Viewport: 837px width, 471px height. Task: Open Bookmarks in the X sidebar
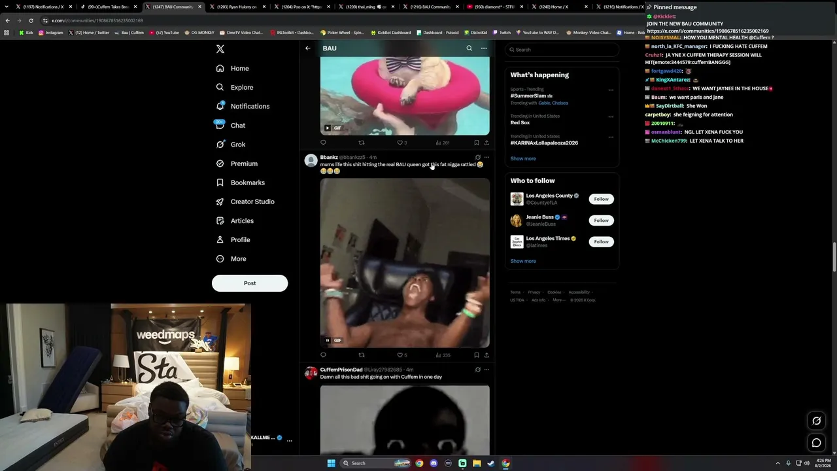click(x=240, y=183)
